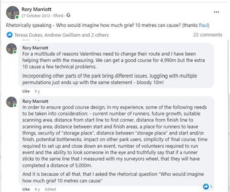Like the course design comment
This screenshot has width=230, height=192.
26,189
